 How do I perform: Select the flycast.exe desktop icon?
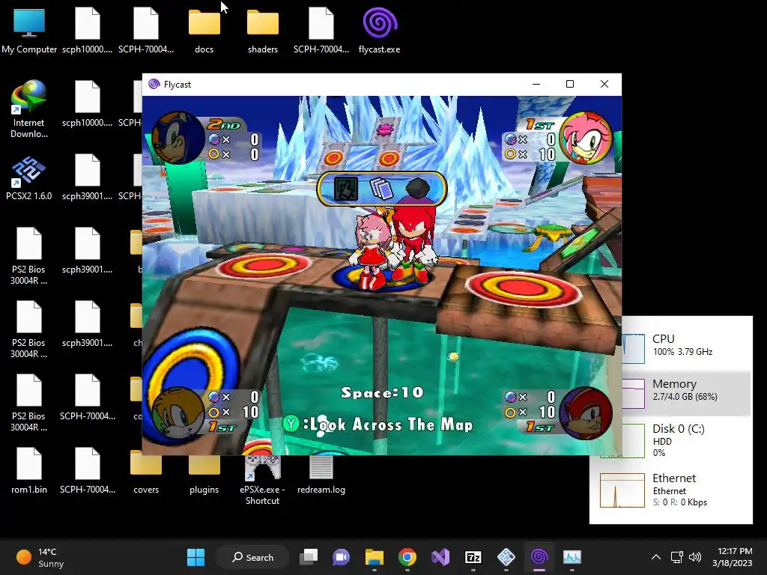click(x=380, y=31)
